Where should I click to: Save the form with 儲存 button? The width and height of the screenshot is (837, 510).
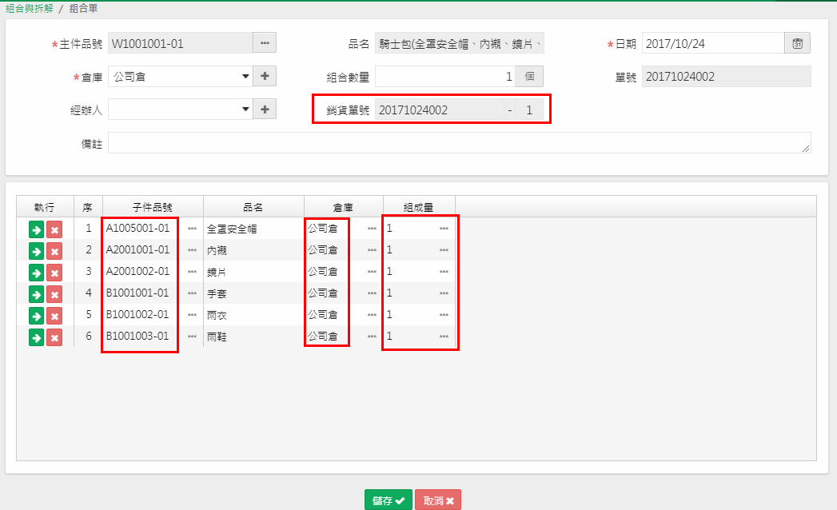tap(388, 500)
